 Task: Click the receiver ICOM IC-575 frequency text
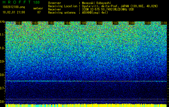108,9
